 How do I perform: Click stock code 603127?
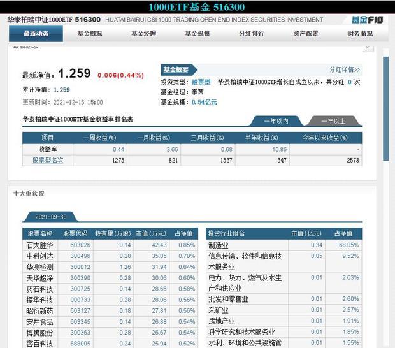click(80, 310)
